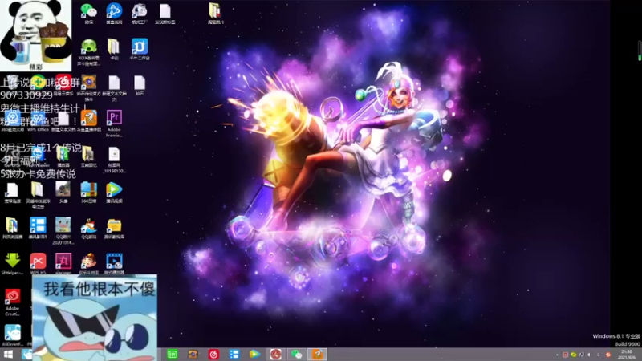Open the red NetEase Cloud Music shortcut
Screen dimensions: 642x361
pos(63,85)
